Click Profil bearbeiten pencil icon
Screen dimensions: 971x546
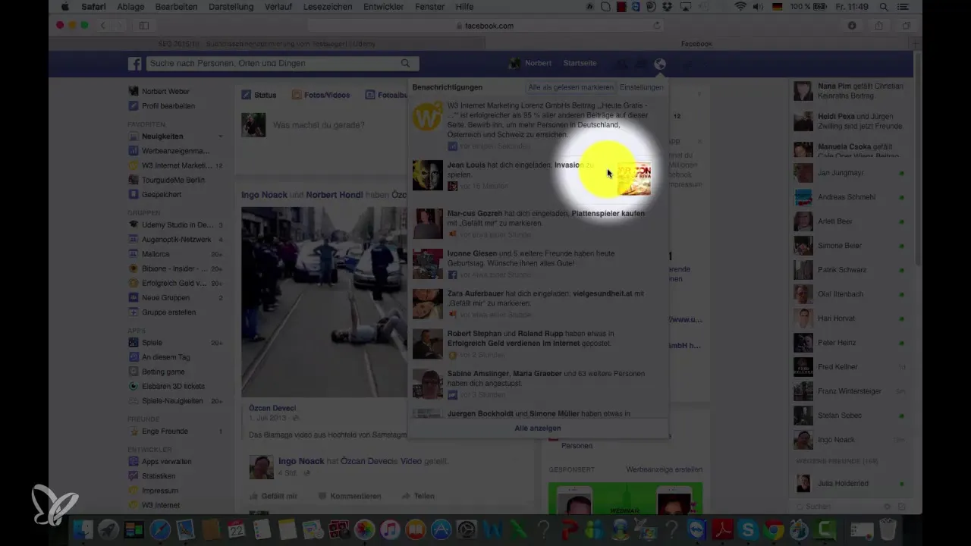tap(134, 106)
